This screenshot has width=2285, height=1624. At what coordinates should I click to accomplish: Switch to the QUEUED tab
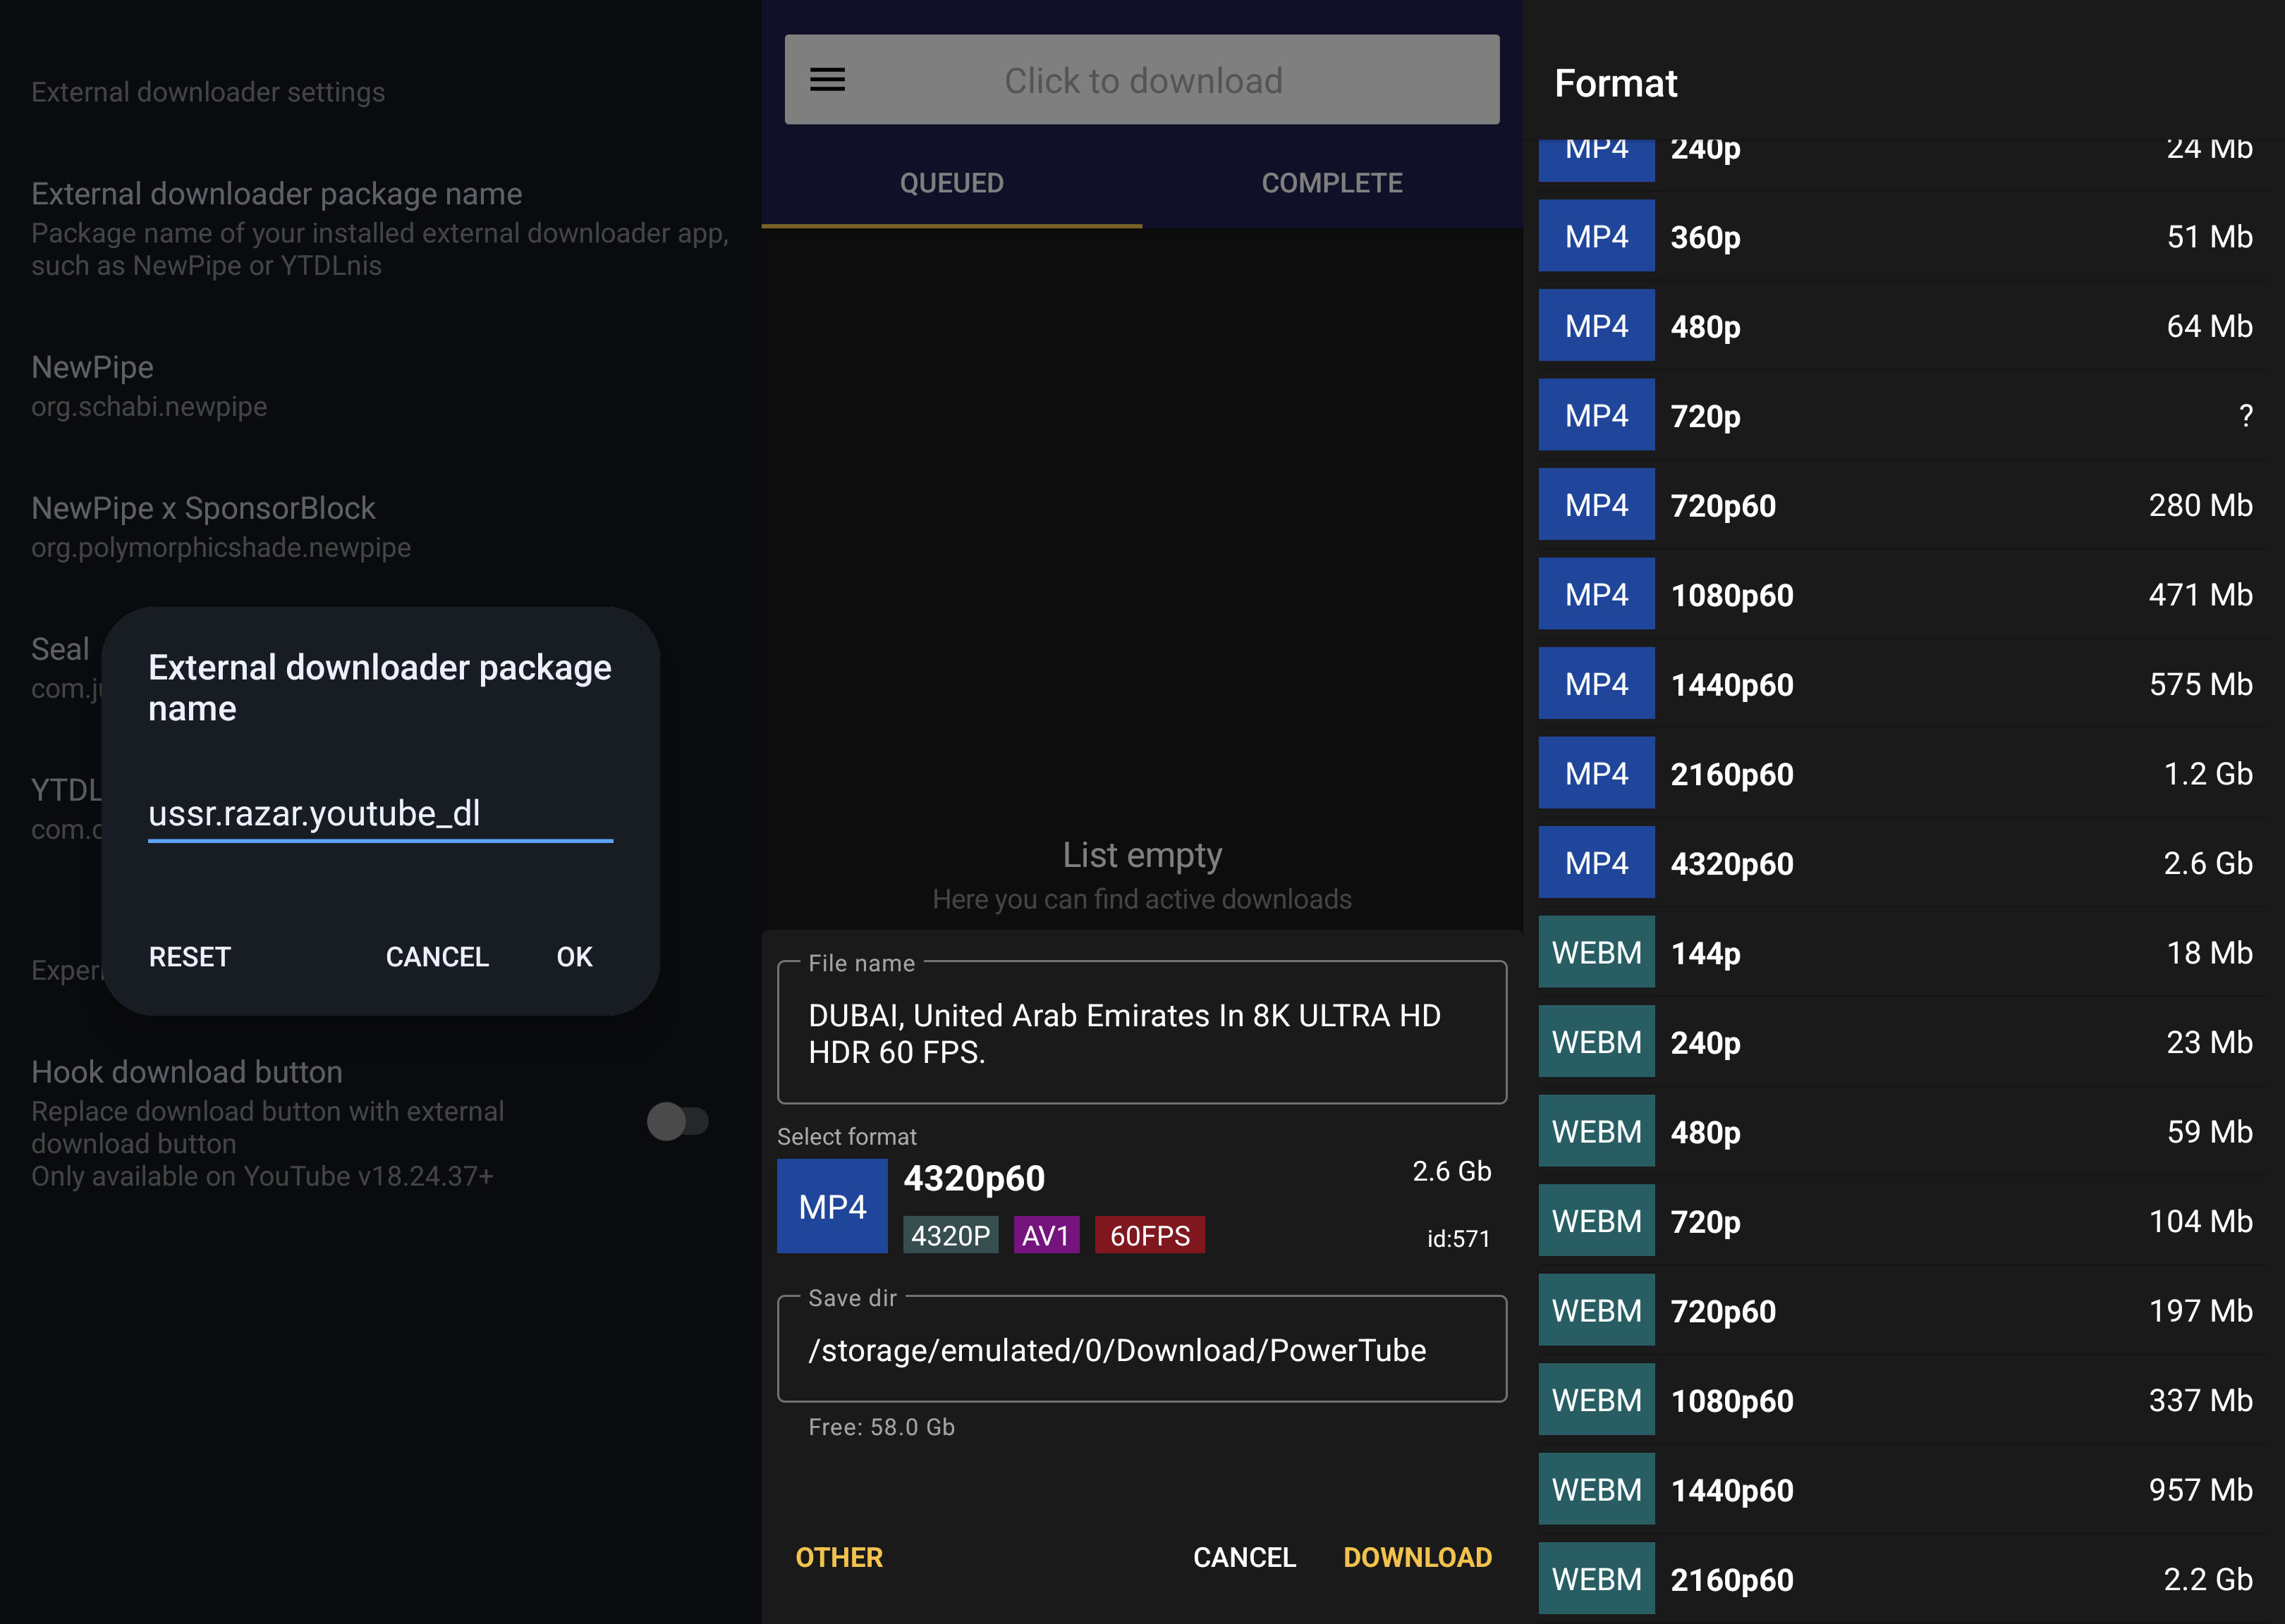click(951, 183)
